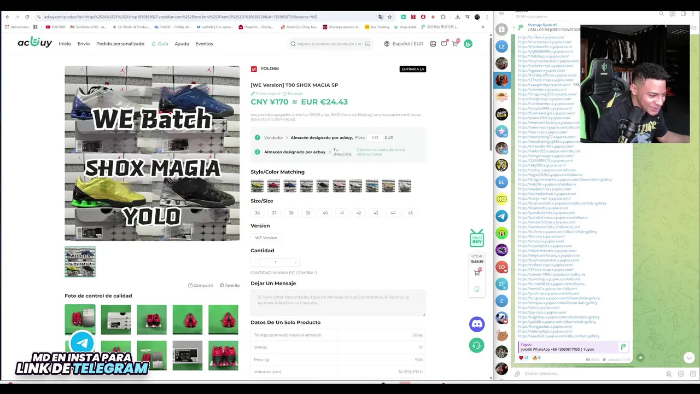
Task: Select size 38
Action: coord(291,213)
